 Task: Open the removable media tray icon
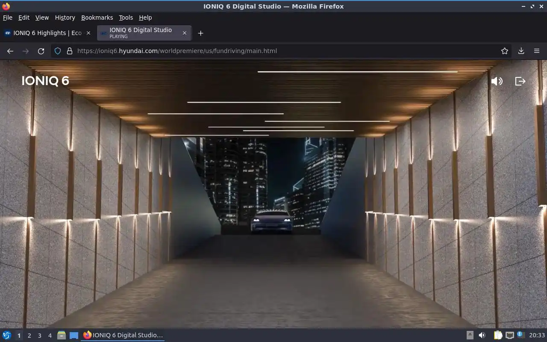pos(470,335)
